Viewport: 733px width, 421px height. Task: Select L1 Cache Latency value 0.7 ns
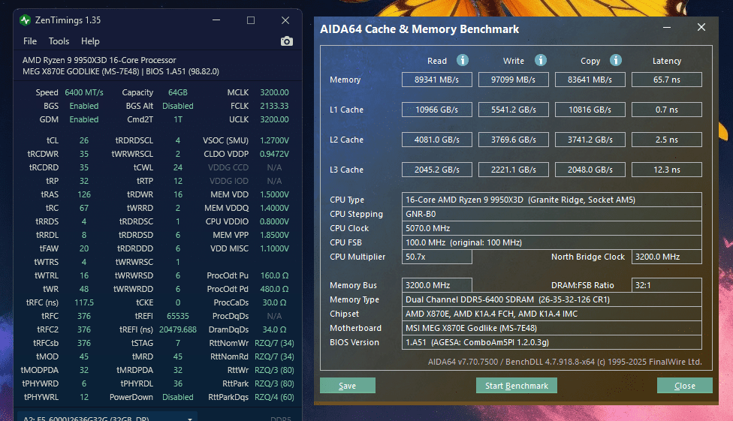tap(667, 110)
